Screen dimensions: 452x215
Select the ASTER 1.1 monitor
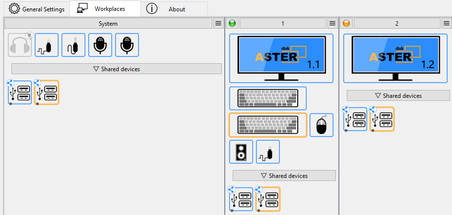[x=281, y=58]
